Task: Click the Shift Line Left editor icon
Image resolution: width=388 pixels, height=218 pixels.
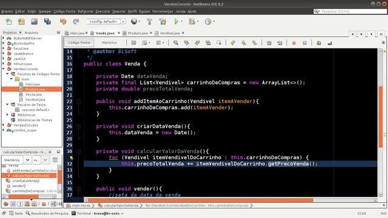Action: [269, 43]
